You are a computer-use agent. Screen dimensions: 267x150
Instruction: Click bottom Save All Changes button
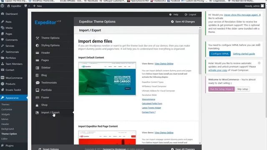183,149
